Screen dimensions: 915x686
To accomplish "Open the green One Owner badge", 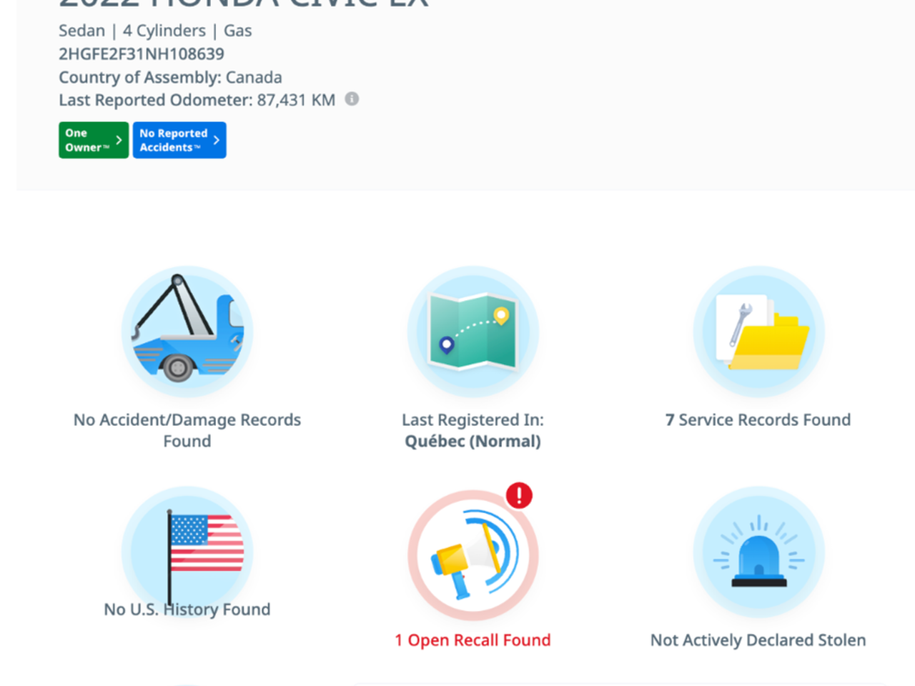I will (87, 140).
